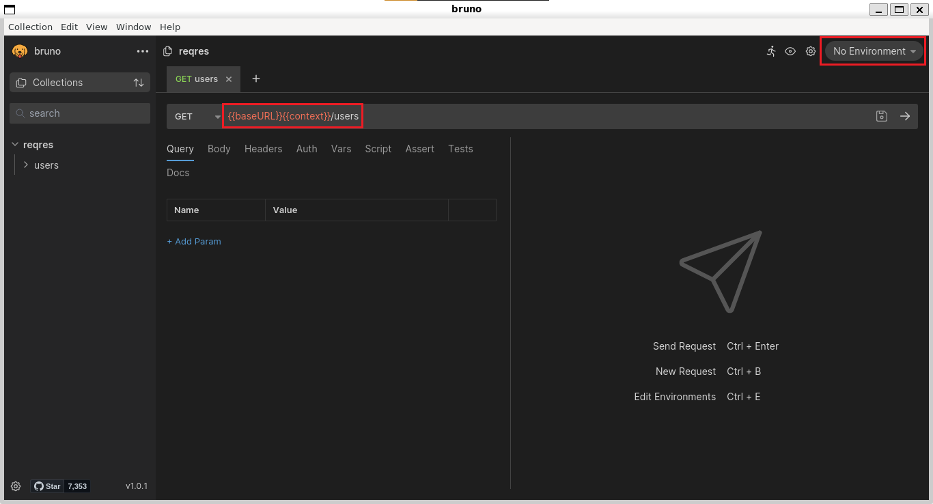Screen dimensions: 933x504
Task: Open the GET method selector
Action: [195, 116]
